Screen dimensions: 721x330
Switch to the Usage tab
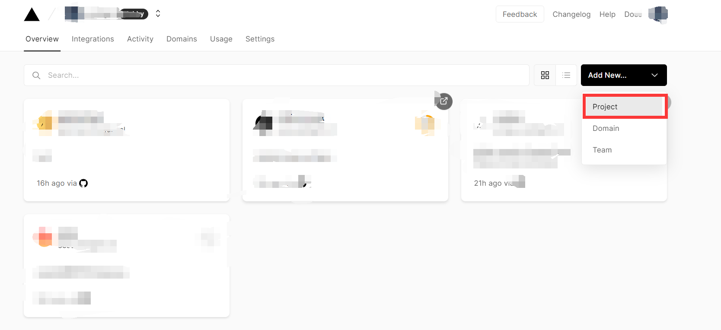(x=221, y=39)
